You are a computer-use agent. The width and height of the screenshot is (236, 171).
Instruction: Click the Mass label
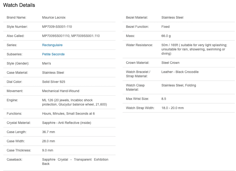click(130, 36)
